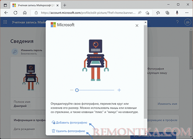The image size is (193, 139).
Task: Close the Microsoft account tab
Action: coord(58,5)
